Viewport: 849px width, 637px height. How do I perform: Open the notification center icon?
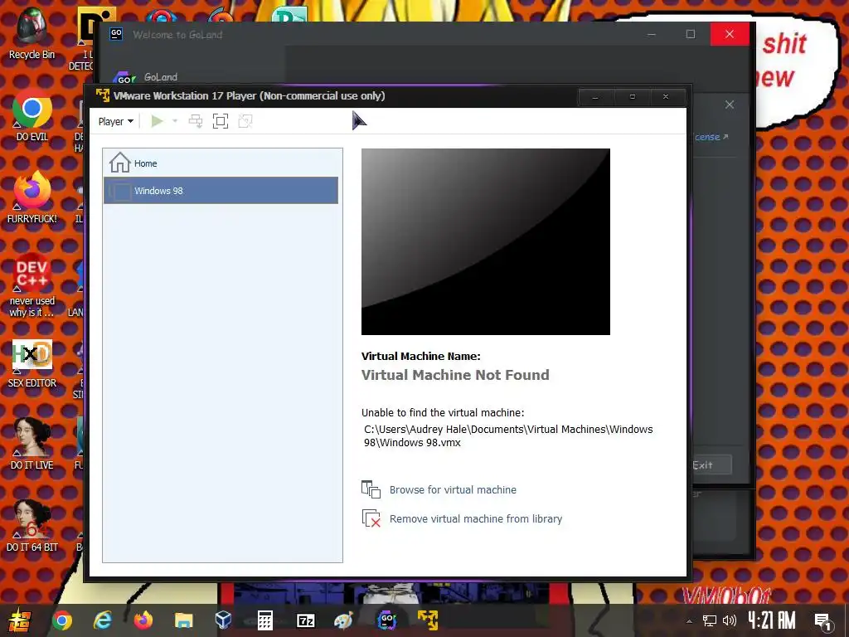823,622
